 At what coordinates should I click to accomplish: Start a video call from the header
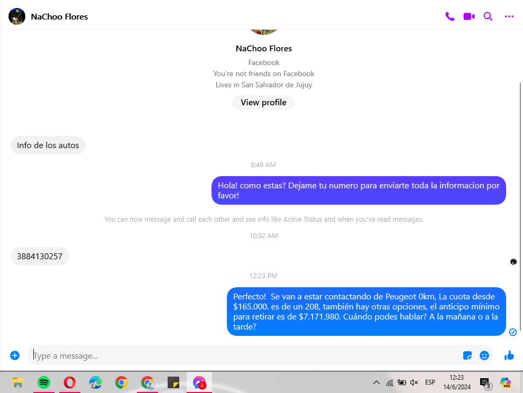[x=469, y=16]
